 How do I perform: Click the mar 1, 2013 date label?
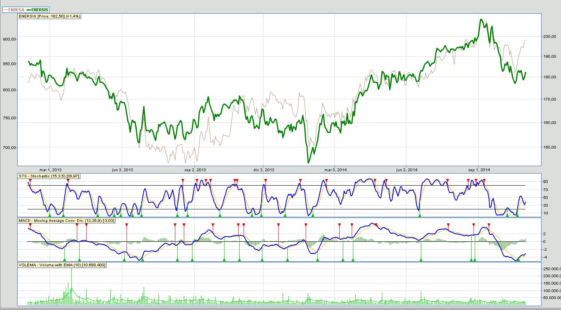pos(51,170)
